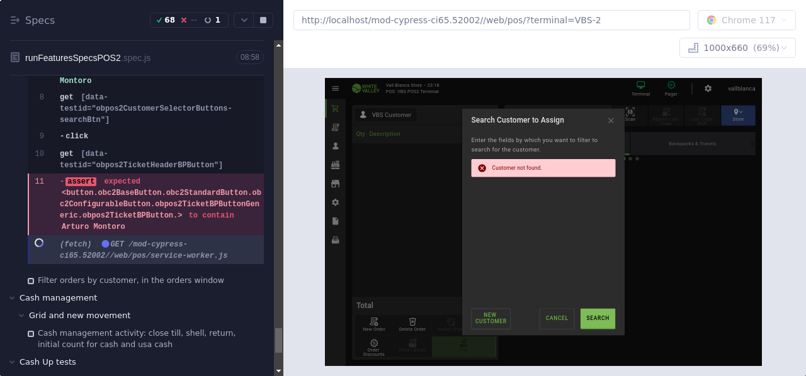
Task: Collapse the Grid and new movement group
Action: tap(21, 316)
